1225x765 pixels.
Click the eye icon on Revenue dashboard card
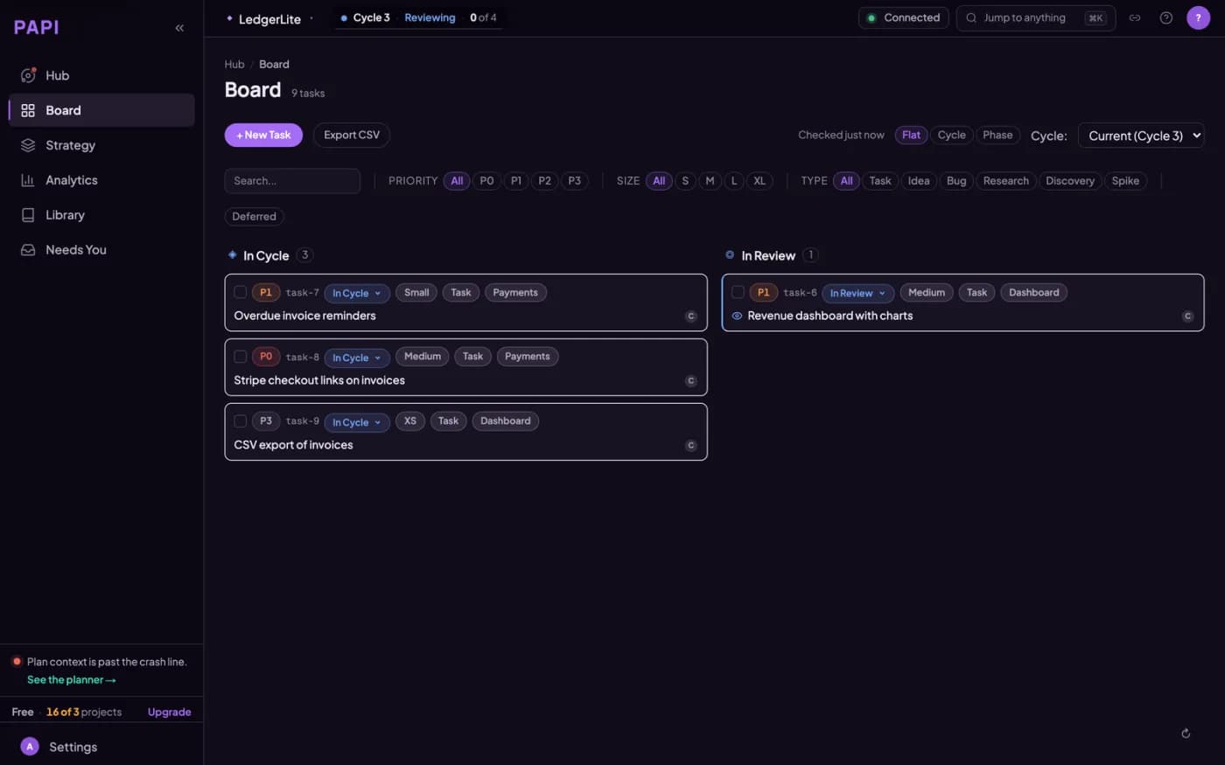tap(737, 316)
